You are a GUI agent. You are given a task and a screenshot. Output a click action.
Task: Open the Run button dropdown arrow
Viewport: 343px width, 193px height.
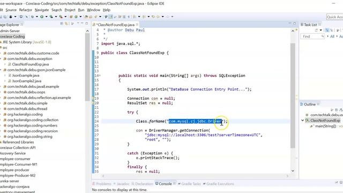[46, 17]
